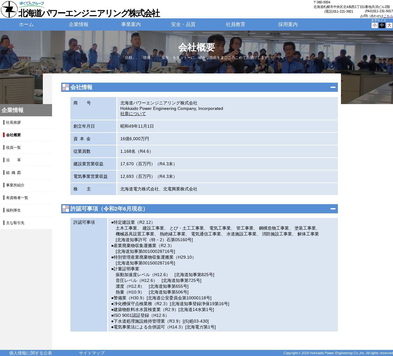This screenshot has height=356, width=393.
Task: Open the 社章について link
Action: pos(133,114)
